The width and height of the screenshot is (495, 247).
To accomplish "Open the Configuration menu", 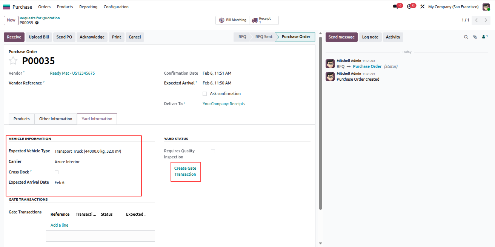I will click(116, 7).
